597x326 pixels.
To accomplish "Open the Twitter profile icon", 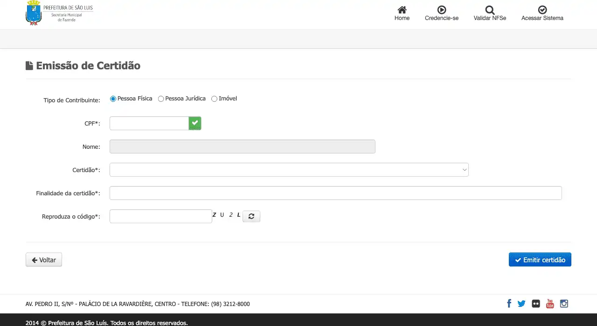I will click(x=521, y=304).
